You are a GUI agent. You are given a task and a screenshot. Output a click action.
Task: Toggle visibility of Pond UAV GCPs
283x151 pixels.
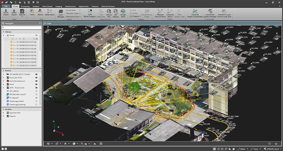(x=36, y=78)
